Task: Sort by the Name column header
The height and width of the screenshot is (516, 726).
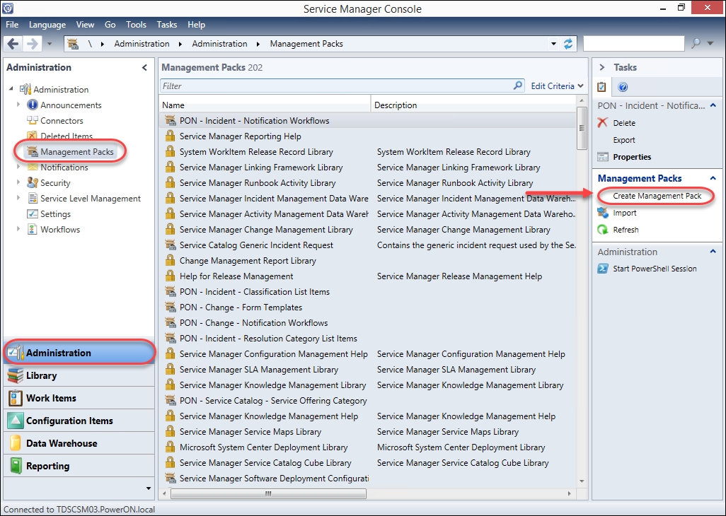Action: click(265, 105)
